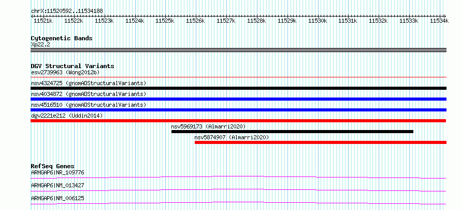This screenshot has width=461, height=210.
Task: Click the 11527k ruler tick label
Action: click(x=226, y=21)
